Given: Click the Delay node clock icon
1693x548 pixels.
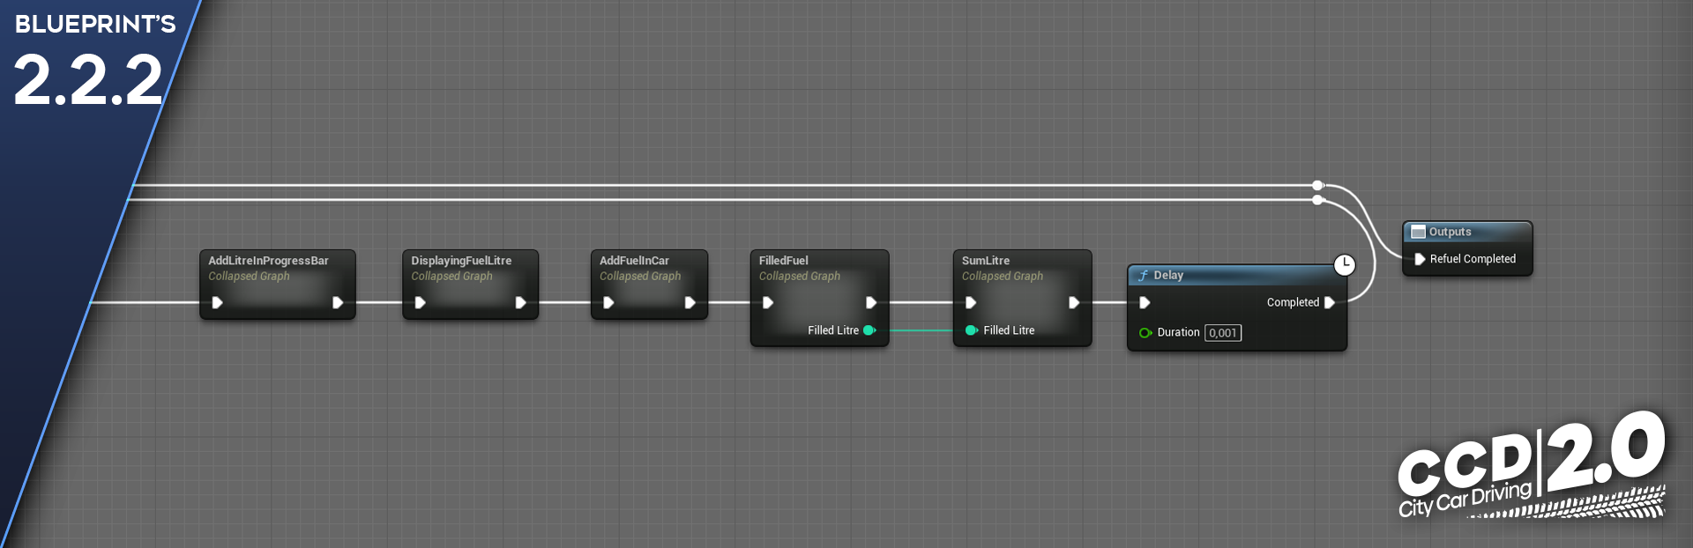Looking at the screenshot, I should coord(1344,265).
